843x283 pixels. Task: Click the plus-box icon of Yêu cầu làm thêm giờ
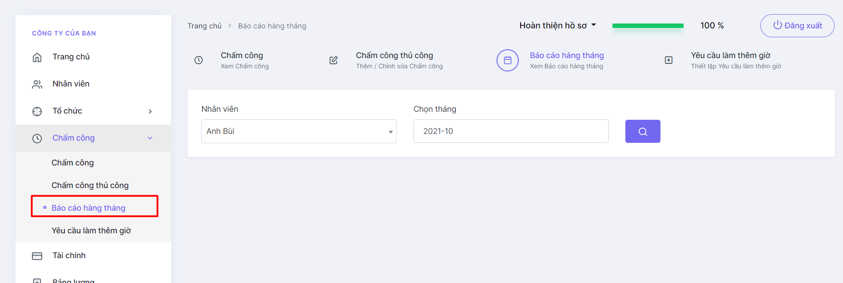point(668,60)
